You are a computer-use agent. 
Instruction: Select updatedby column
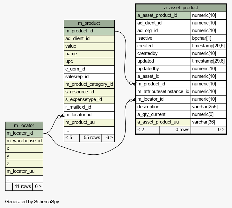pos(163,69)
